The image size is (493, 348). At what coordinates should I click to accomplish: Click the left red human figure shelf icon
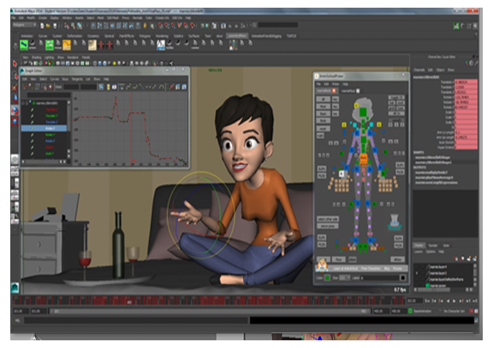tap(101, 45)
